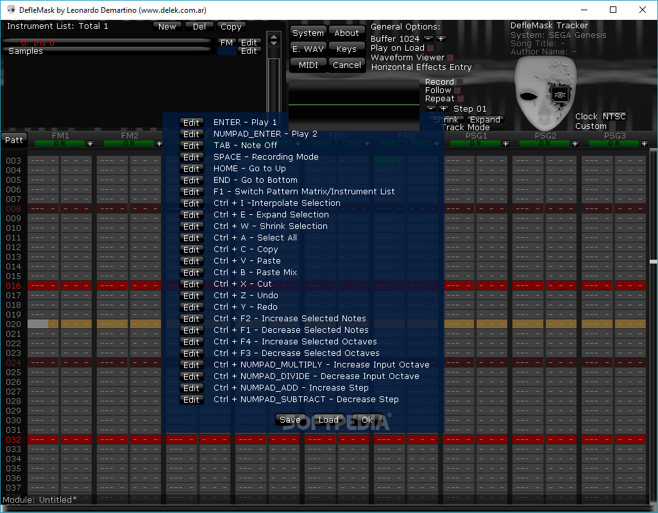This screenshot has width=658, height=513.
Task: Click Edit next to Ctrl + A Select All
Action: 191,238
